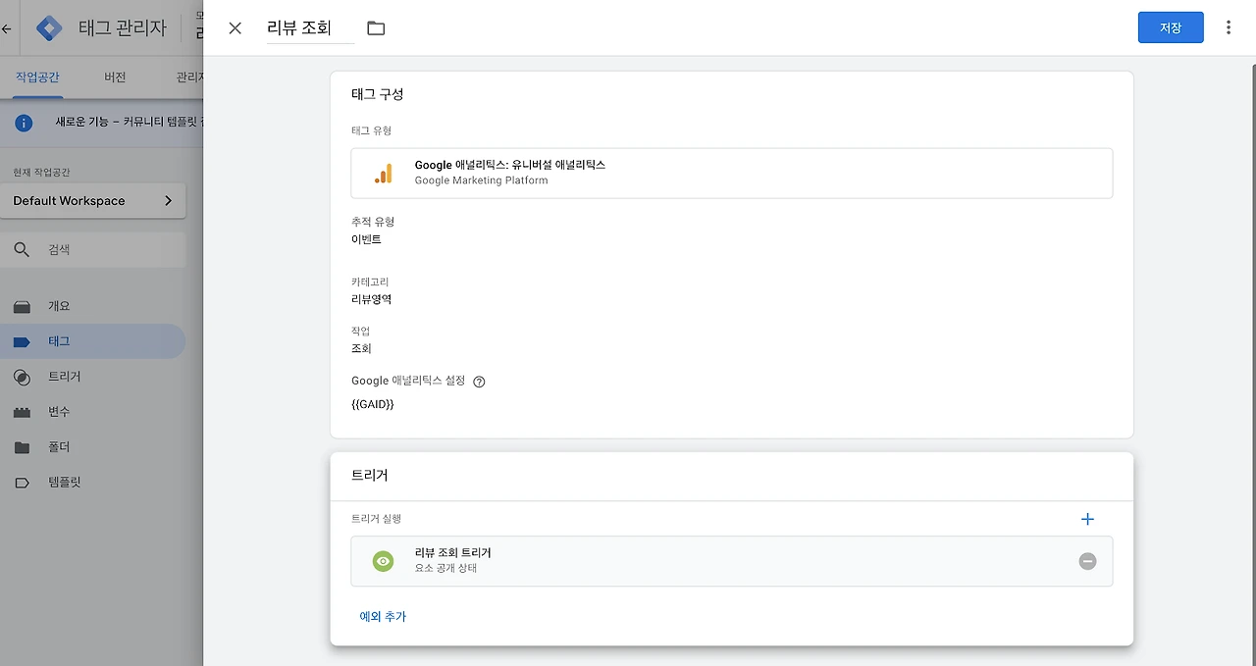Remove 리뷰 조회 트리거 with minus icon

(x=1087, y=561)
